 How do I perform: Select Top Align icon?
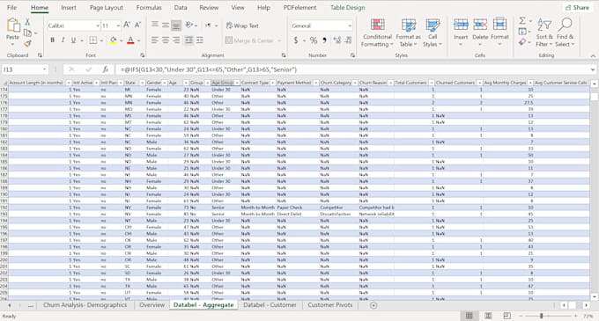coord(155,26)
